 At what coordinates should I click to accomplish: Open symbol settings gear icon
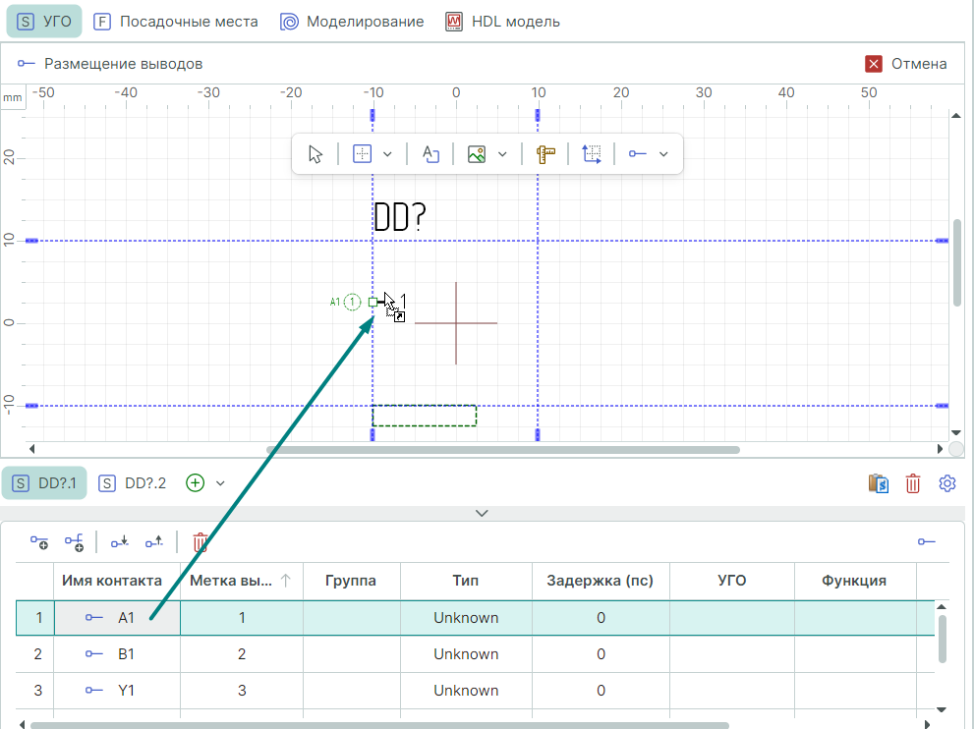click(x=947, y=482)
